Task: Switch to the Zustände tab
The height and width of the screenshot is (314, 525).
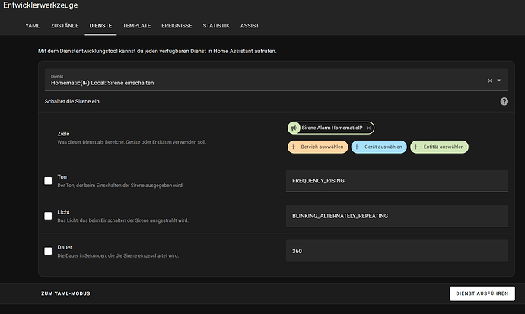Action: (x=65, y=26)
